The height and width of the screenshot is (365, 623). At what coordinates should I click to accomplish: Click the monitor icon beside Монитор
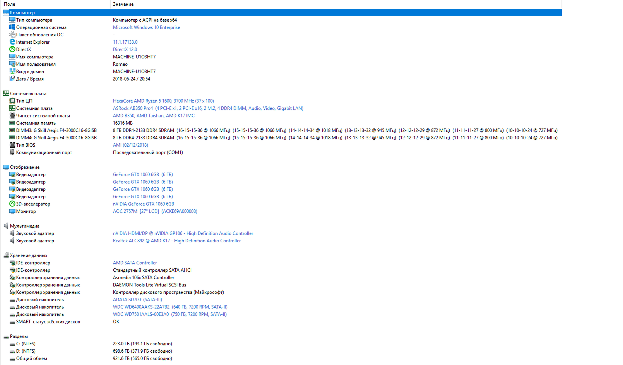pos(12,211)
